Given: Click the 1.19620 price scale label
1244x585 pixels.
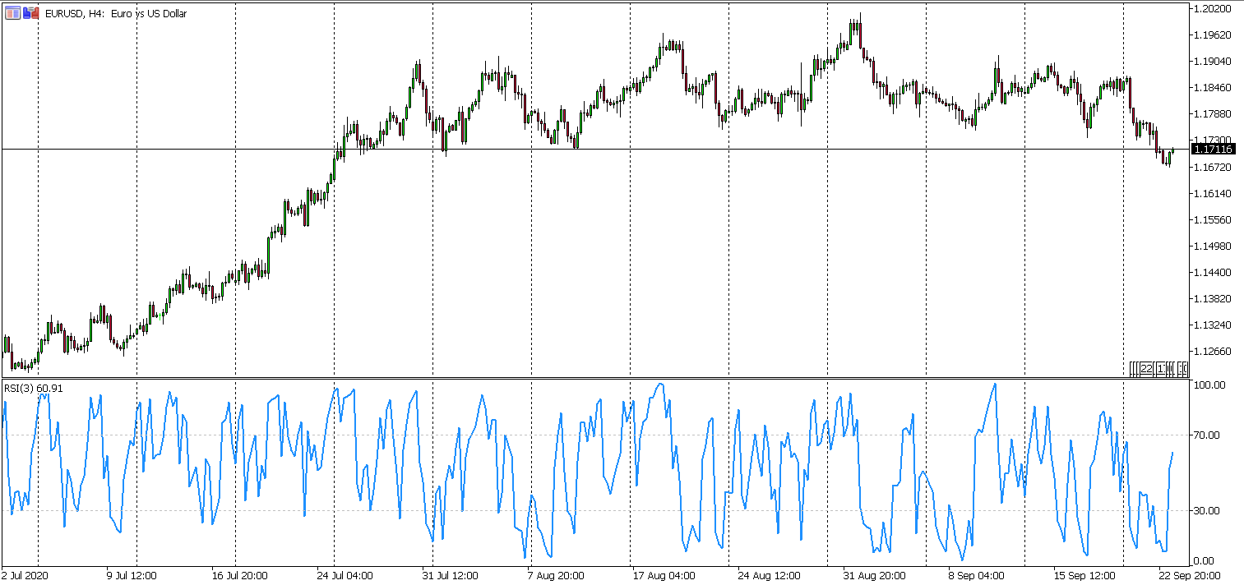Looking at the screenshot, I should click(x=1212, y=35).
